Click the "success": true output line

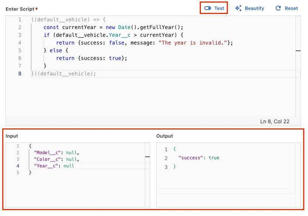click(x=199, y=158)
